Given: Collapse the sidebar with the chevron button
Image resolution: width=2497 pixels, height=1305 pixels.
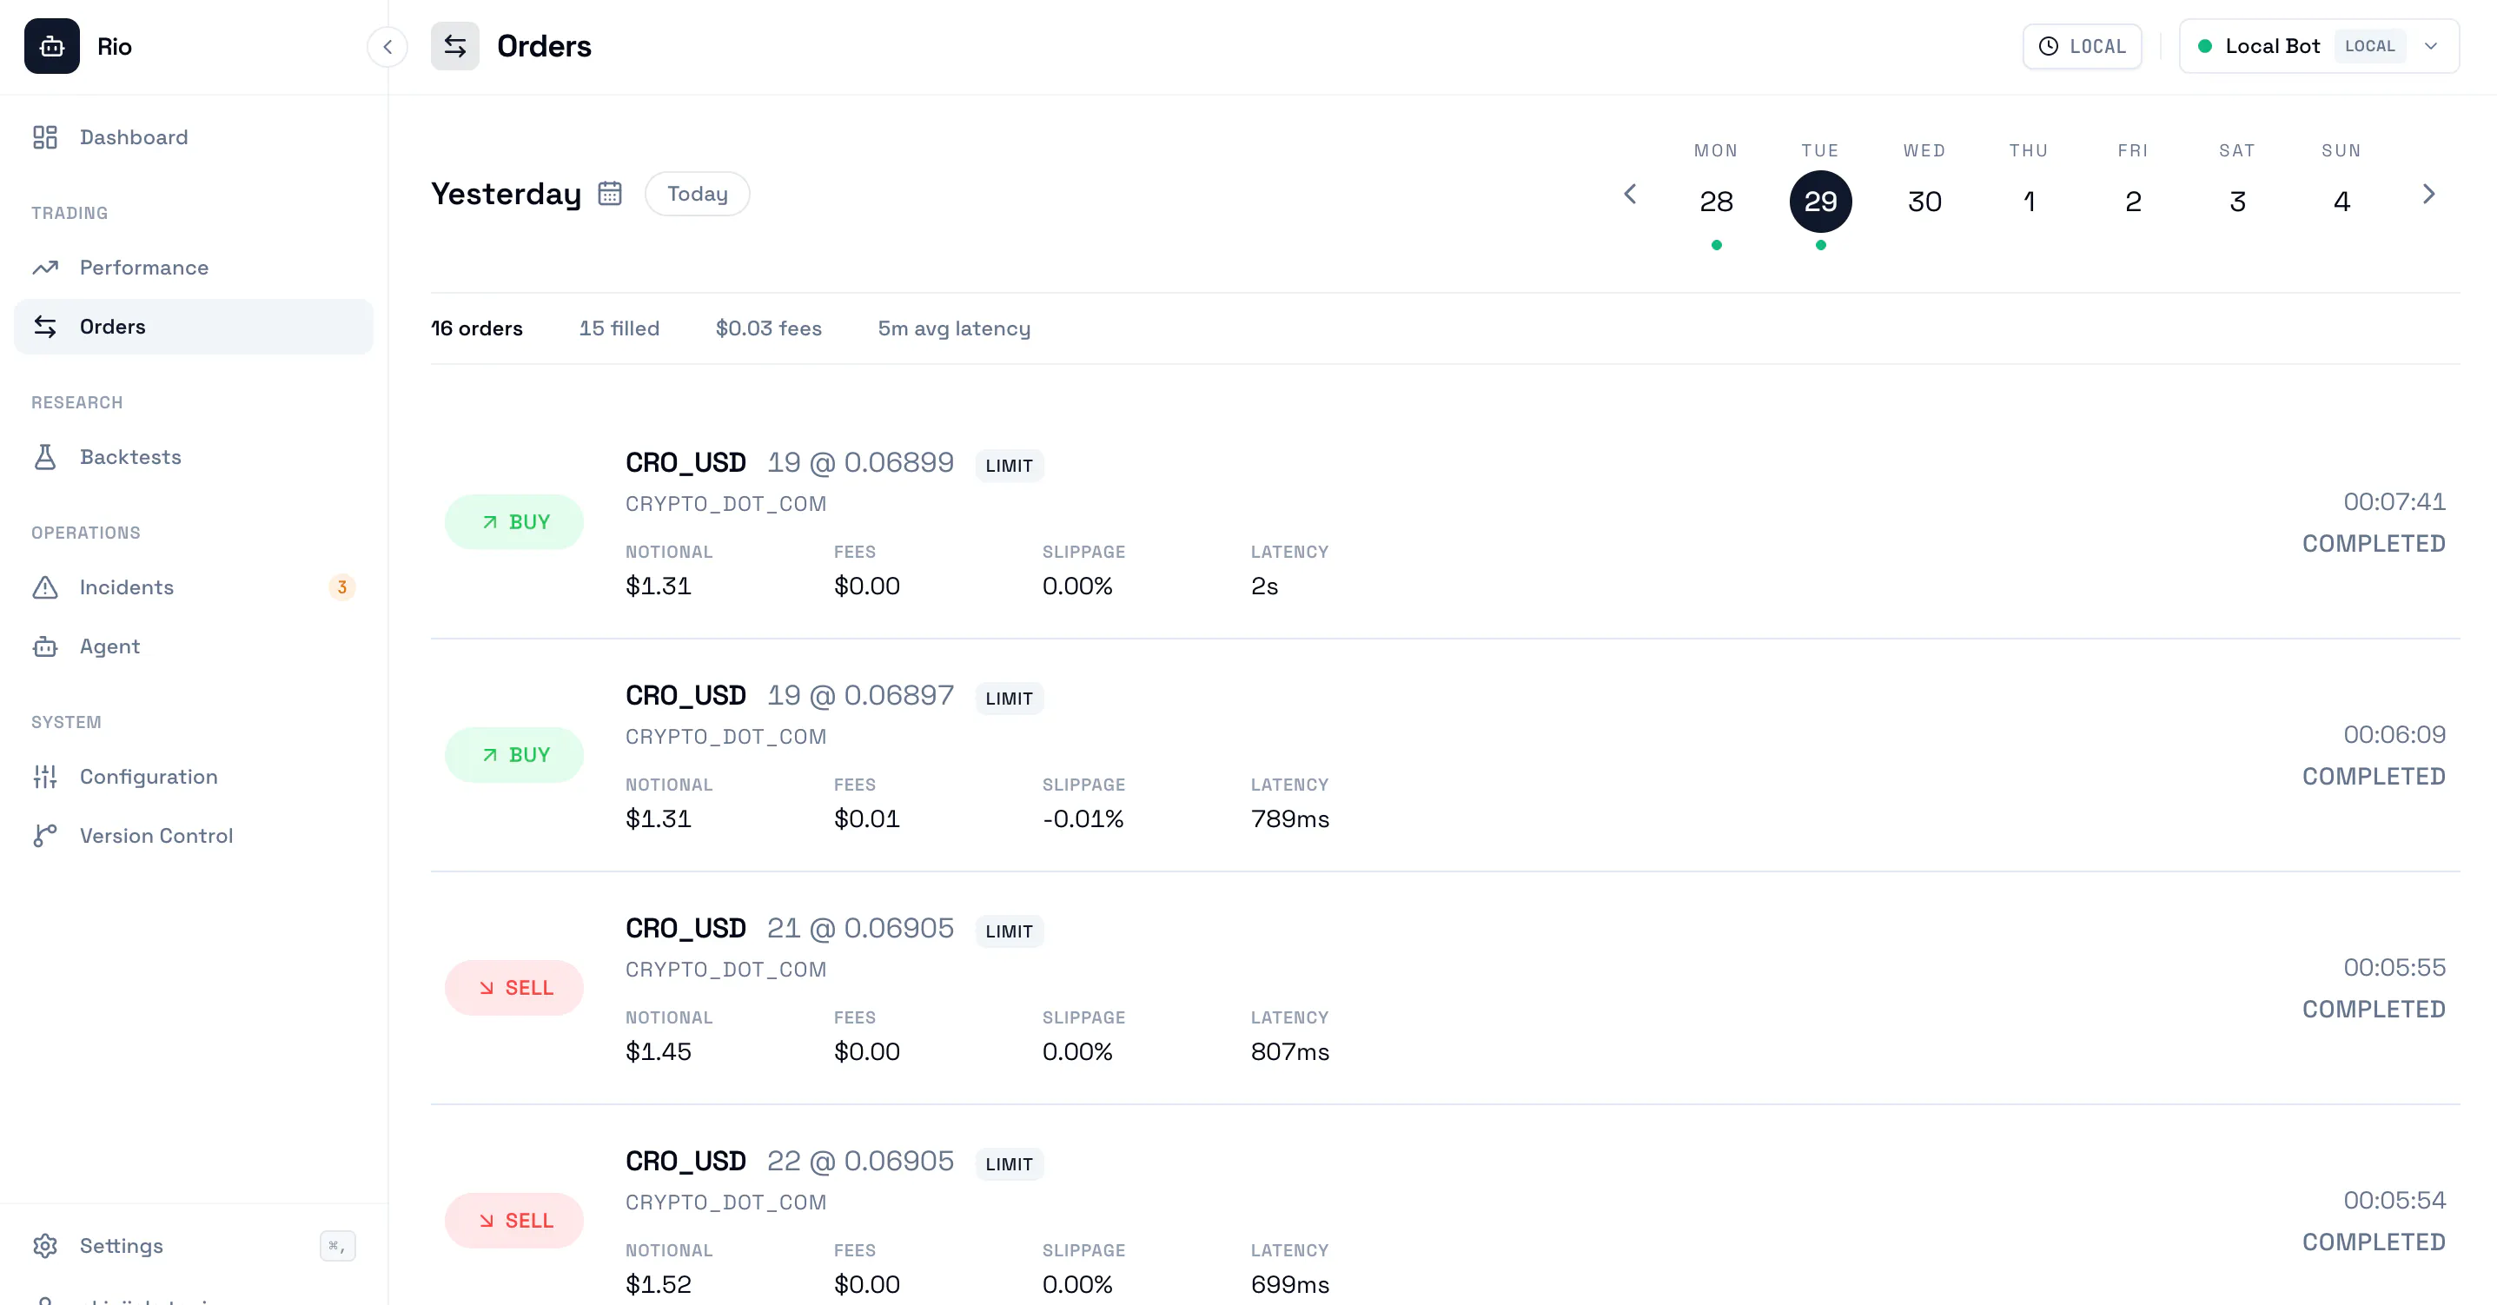Looking at the screenshot, I should point(387,47).
